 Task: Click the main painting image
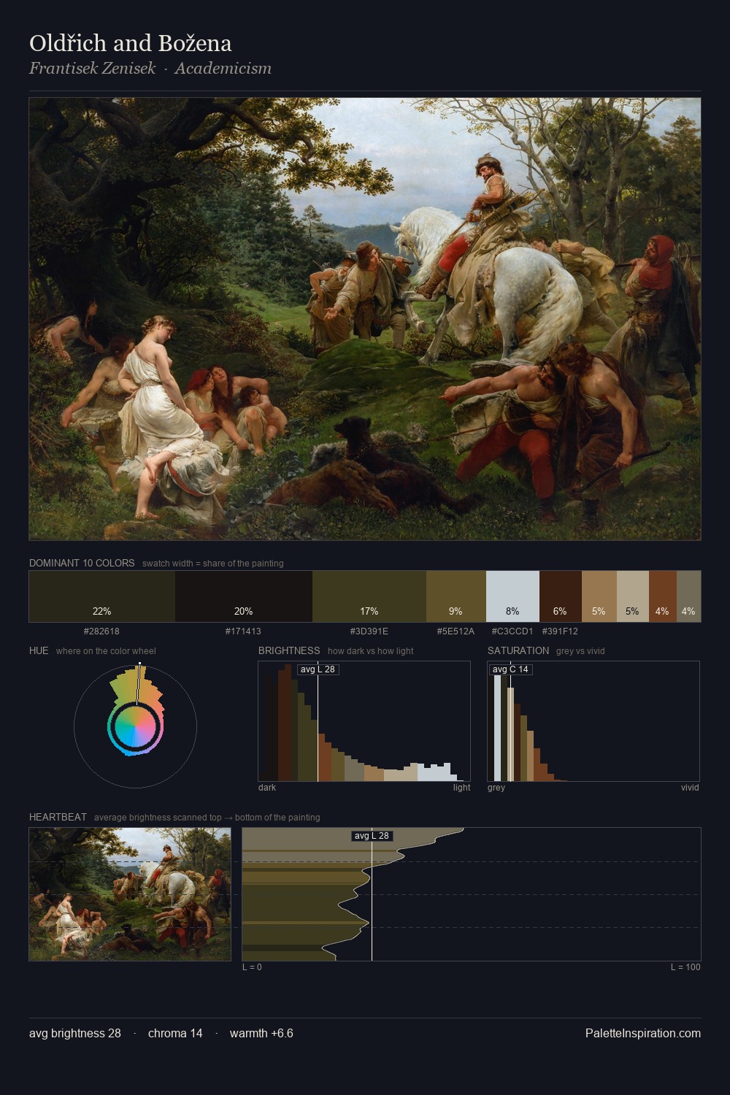[x=365, y=319]
